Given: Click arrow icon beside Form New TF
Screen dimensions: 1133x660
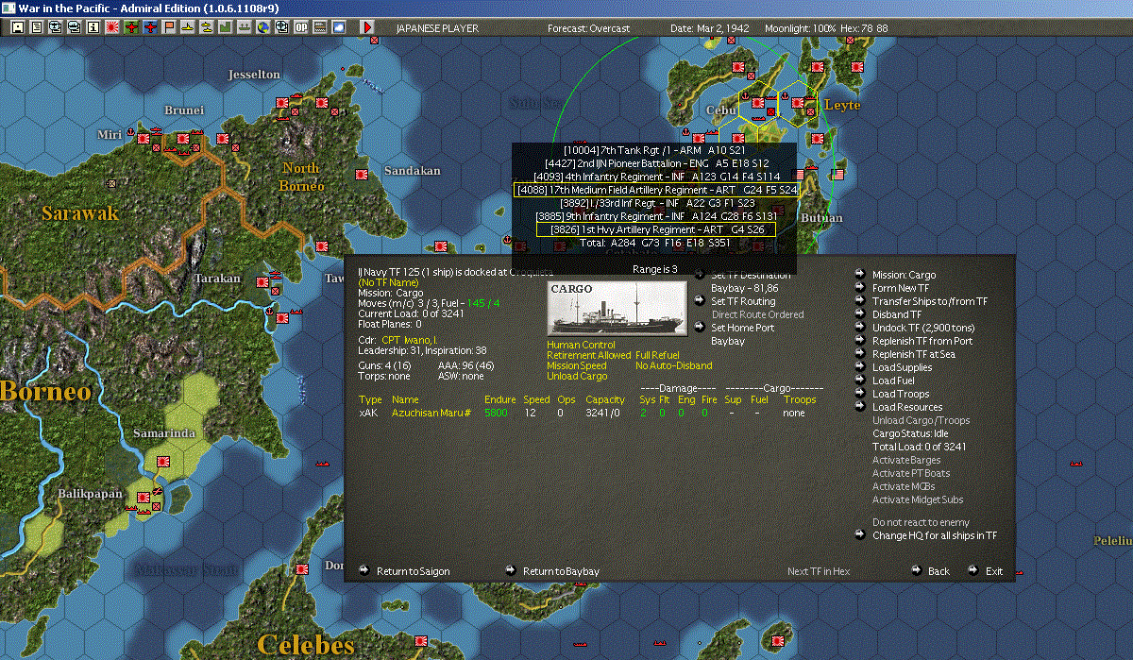Looking at the screenshot, I should [860, 288].
